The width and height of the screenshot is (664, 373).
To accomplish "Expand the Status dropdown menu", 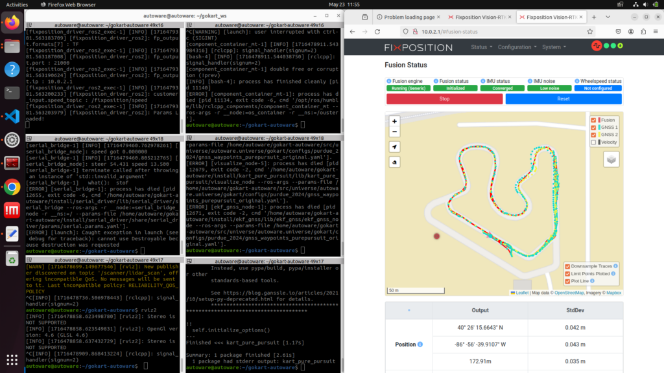I will tap(481, 47).
